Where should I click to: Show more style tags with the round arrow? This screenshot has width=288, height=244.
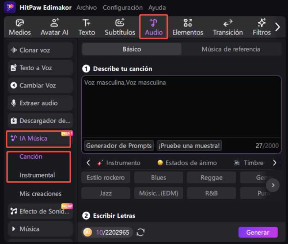pyautogui.click(x=273, y=185)
